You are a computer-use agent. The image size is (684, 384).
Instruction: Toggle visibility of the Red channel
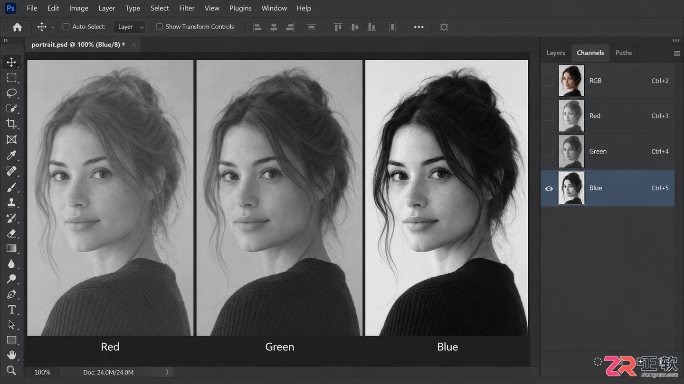point(549,116)
